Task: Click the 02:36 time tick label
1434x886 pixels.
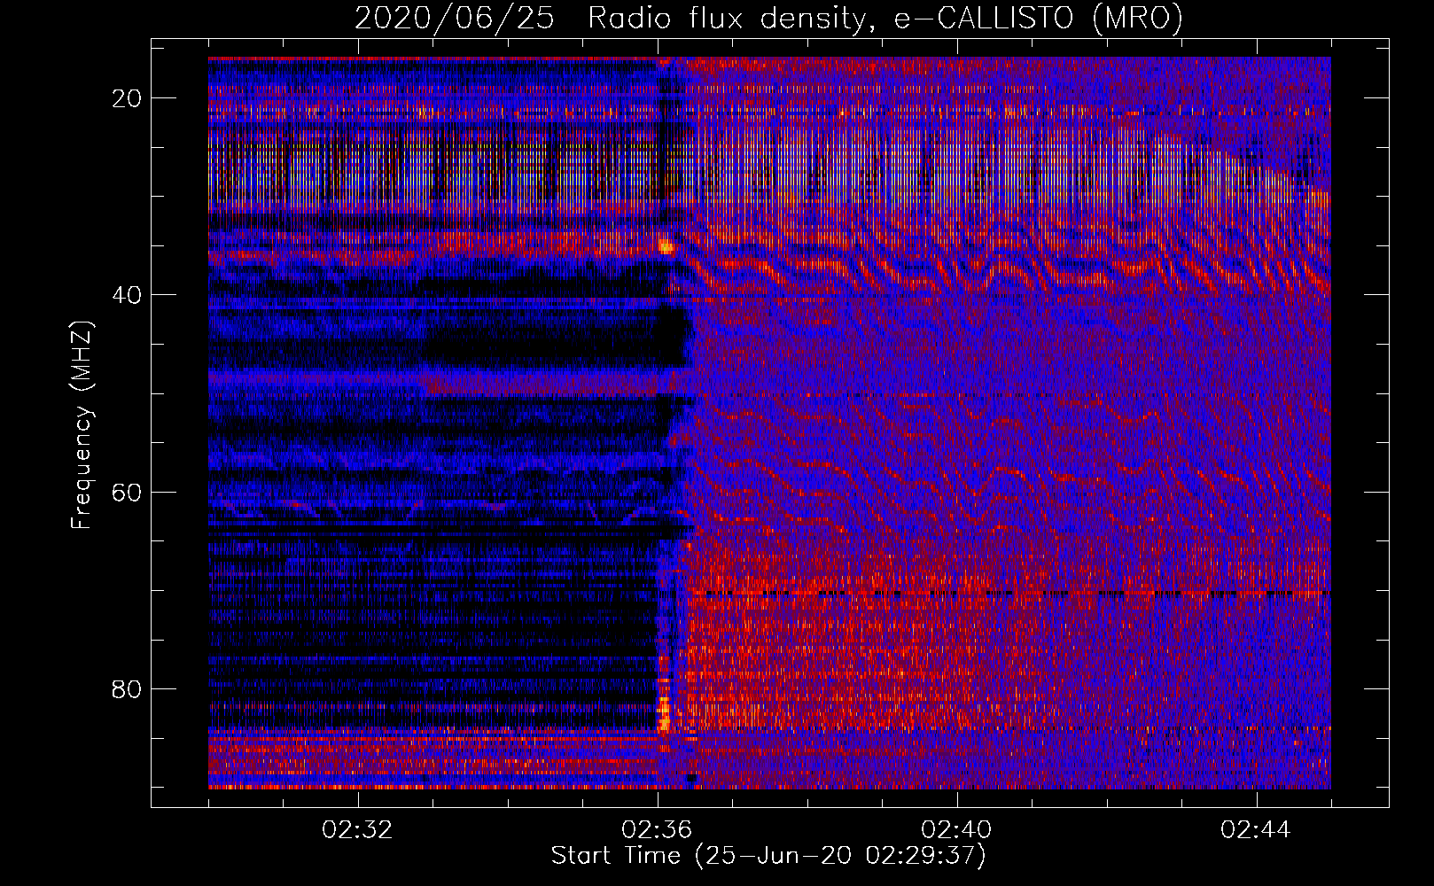Action: [x=658, y=830]
